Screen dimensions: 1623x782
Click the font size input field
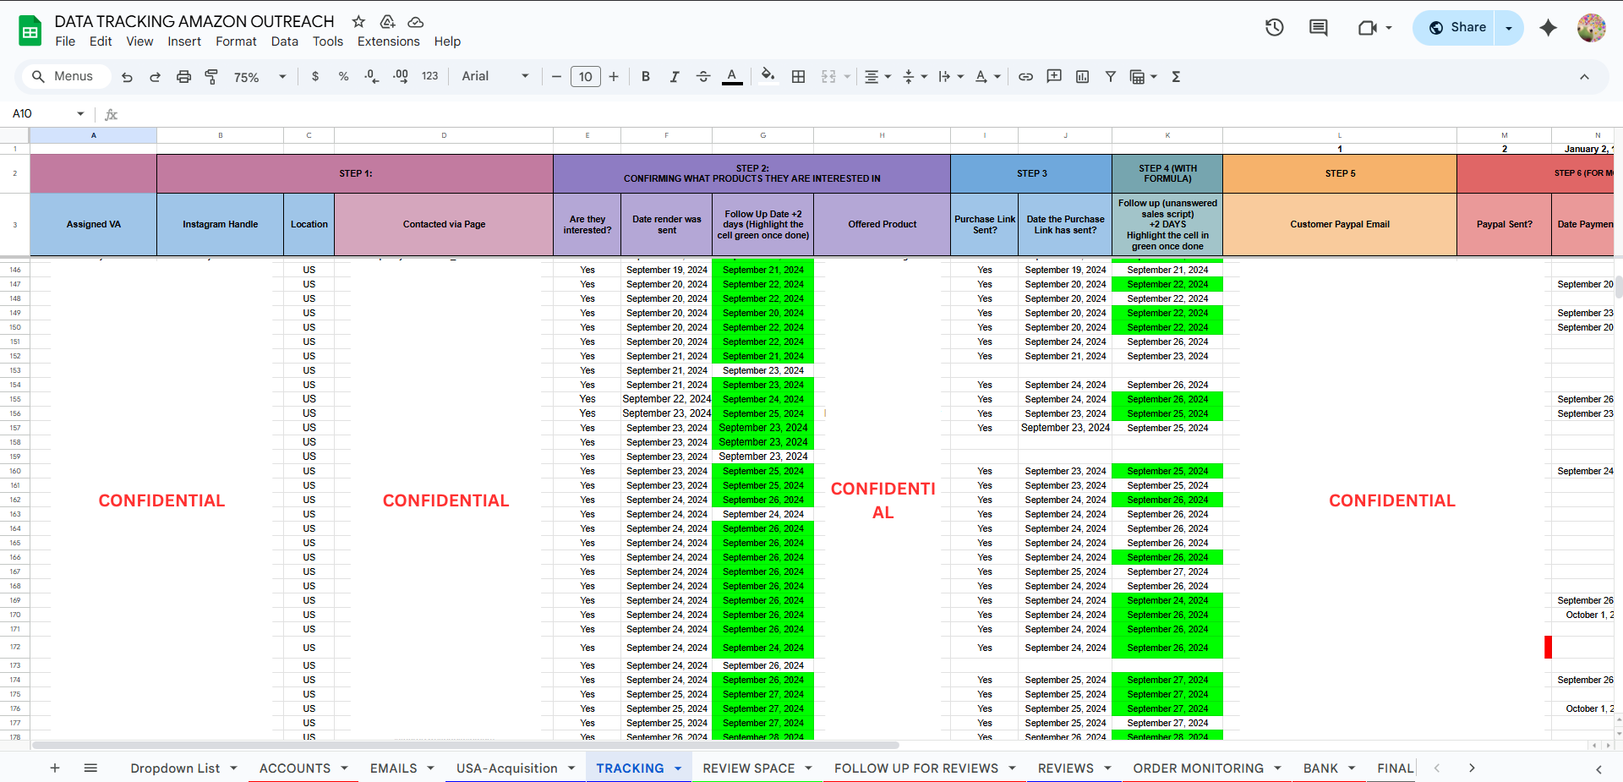585,77
